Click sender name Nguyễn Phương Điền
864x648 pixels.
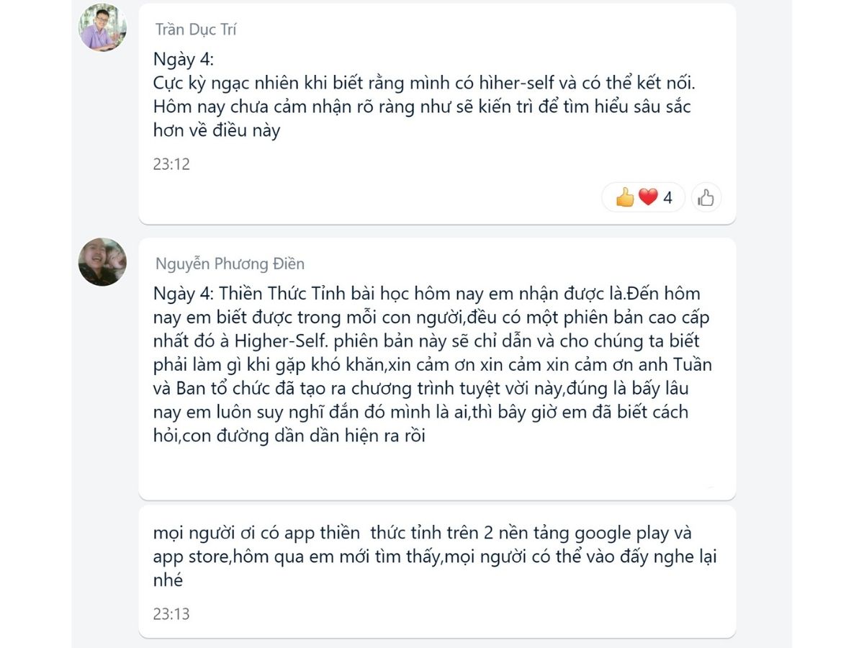pos(230,264)
